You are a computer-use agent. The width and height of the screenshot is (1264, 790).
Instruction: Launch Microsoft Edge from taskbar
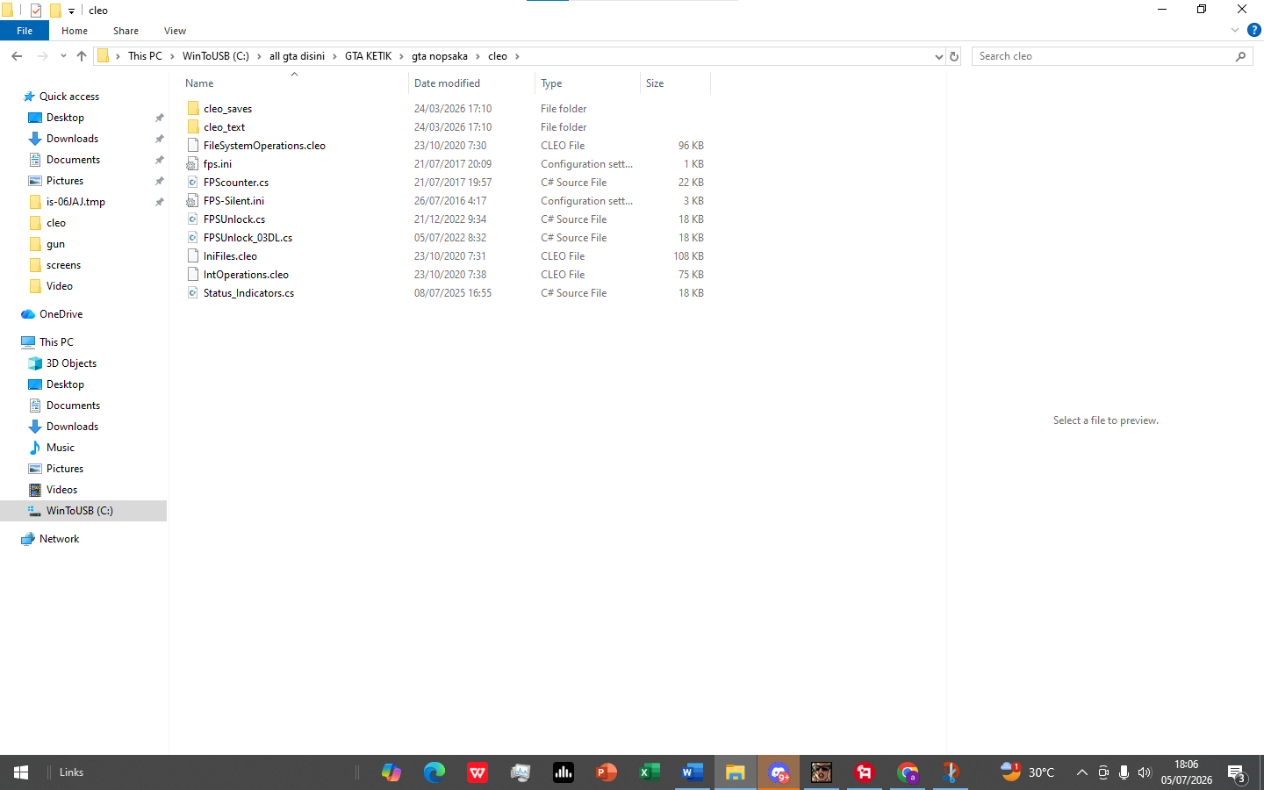434,772
